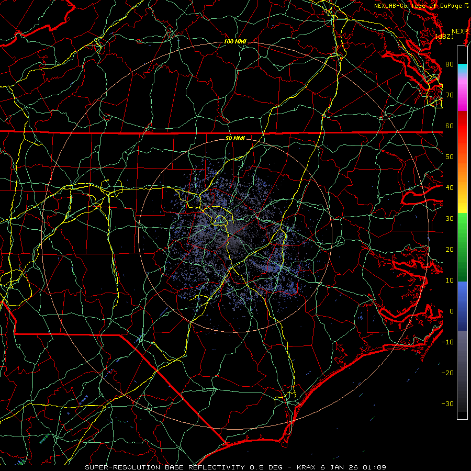Click the 60 dBZ scale value
Viewport: 471px width, 471px height.
pos(450,126)
